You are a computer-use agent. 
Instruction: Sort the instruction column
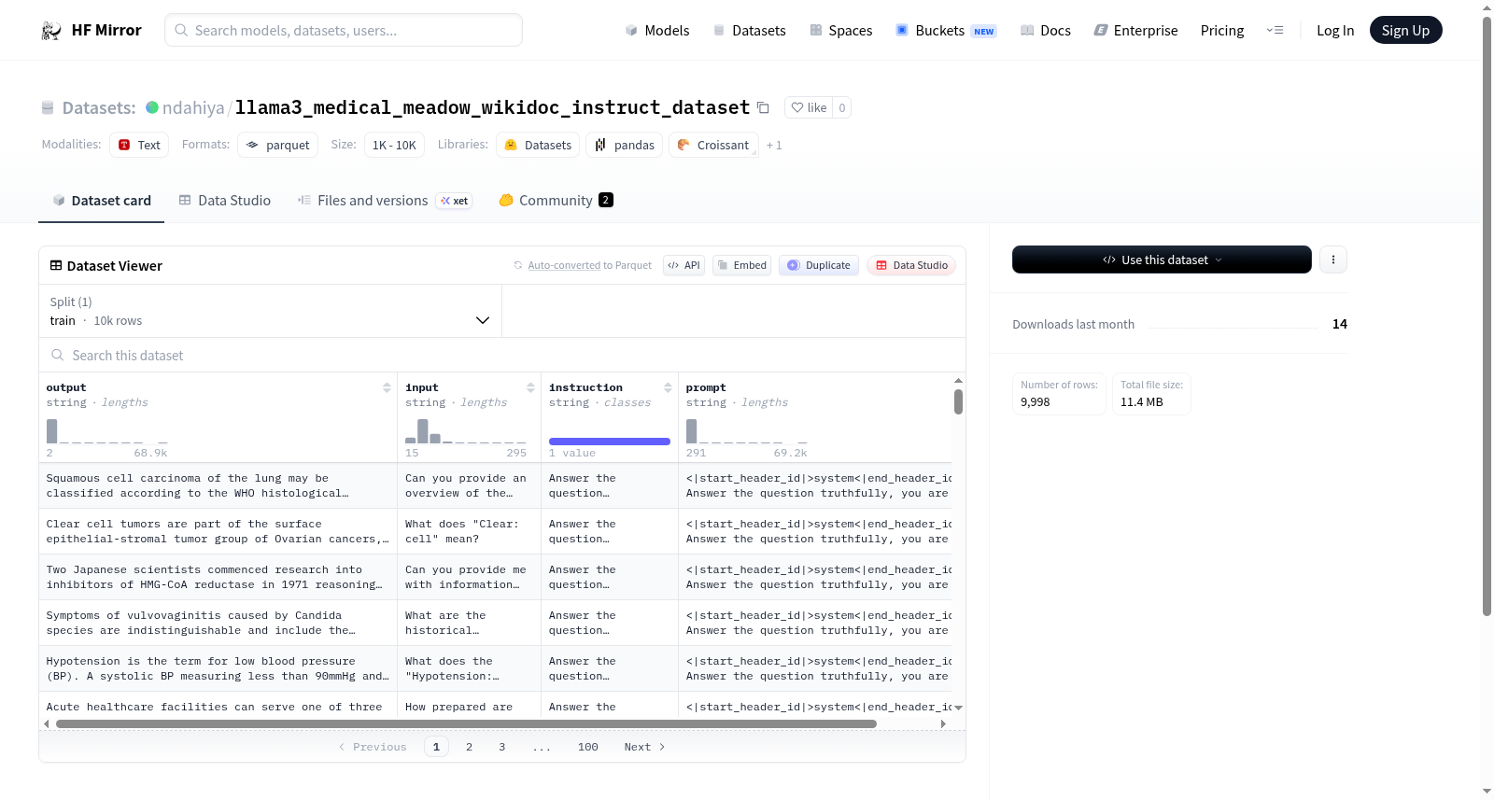tap(668, 387)
